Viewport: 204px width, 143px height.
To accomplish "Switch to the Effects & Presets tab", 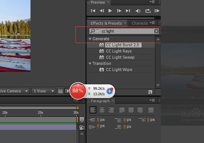I will [x=106, y=23].
